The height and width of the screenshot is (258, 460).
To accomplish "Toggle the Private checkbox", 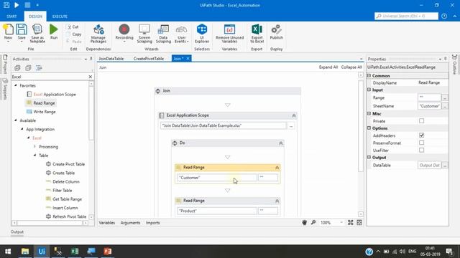I will click(x=422, y=121).
